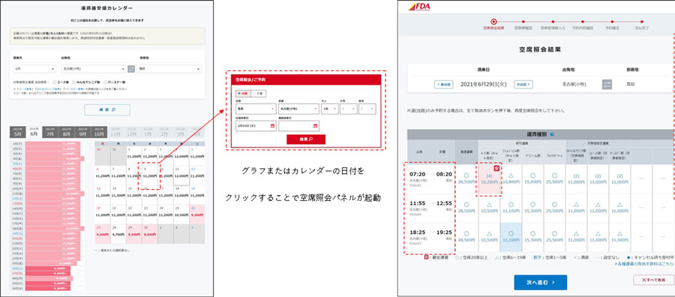Choose the 28,500円 普通運賃 fare on 11:55 flight
The width and height of the screenshot is (675, 297).
click(466, 208)
